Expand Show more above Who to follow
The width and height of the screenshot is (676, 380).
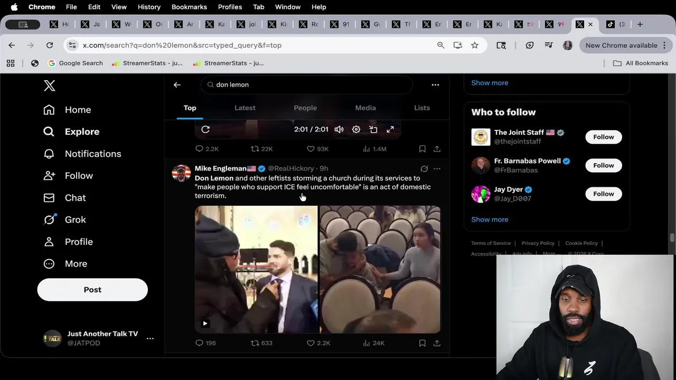click(x=490, y=83)
